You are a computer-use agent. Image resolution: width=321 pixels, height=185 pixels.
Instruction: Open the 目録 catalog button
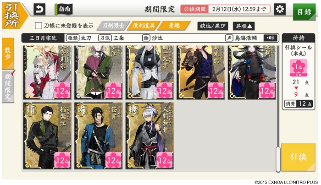[304, 12]
